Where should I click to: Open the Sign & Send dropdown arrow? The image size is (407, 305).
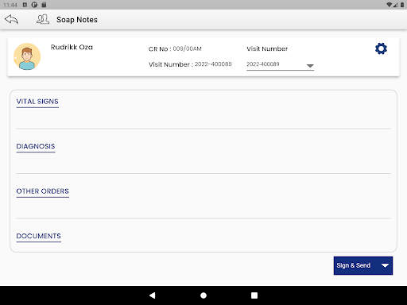(x=385, y=265)
